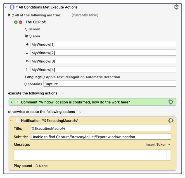185x178 pixels.
Task: Open the Screen selection popup
Action: pos(33,29)
